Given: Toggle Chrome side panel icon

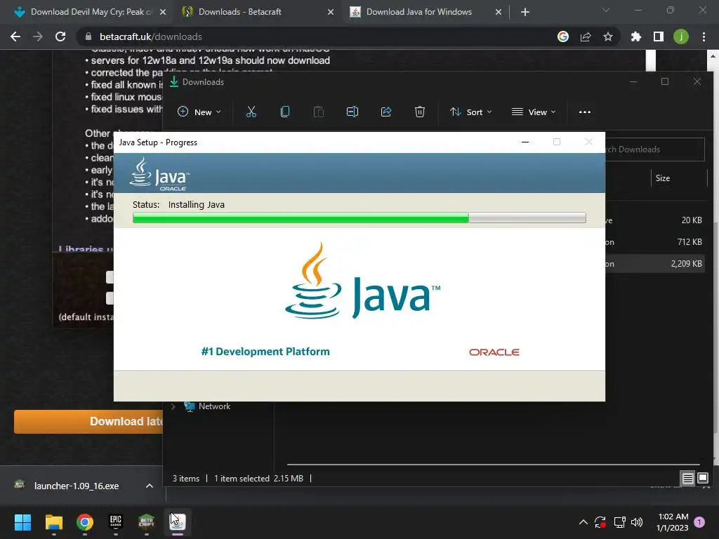Looking at the screenshot, I should [x=659, y=36].
